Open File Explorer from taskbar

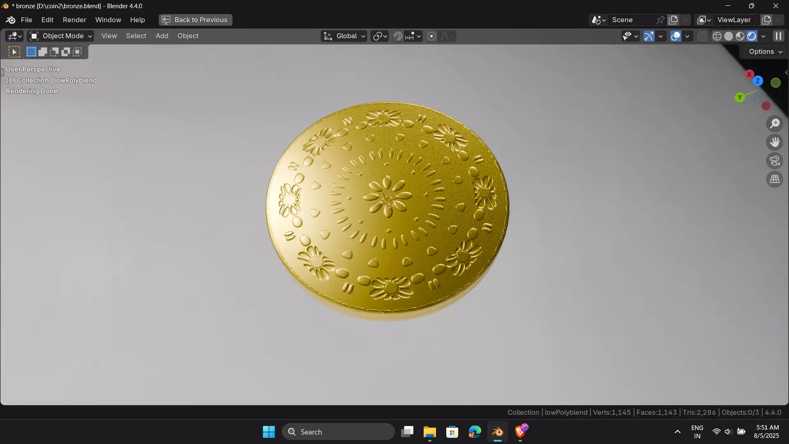(x=430, y=432)
